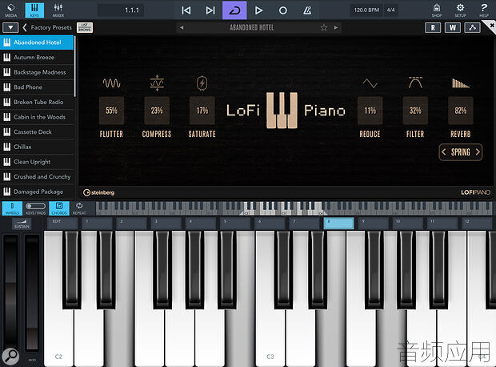Jump to previous locator
The width and height of the screenshot is (496, 367).
click(186, 10)
